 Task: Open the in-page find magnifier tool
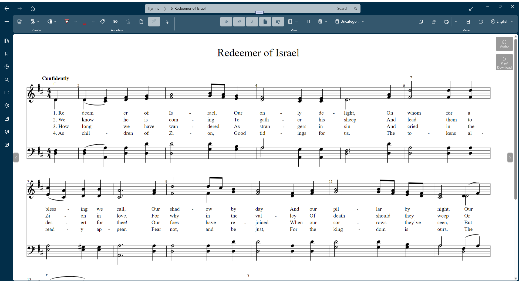[421, 22]
